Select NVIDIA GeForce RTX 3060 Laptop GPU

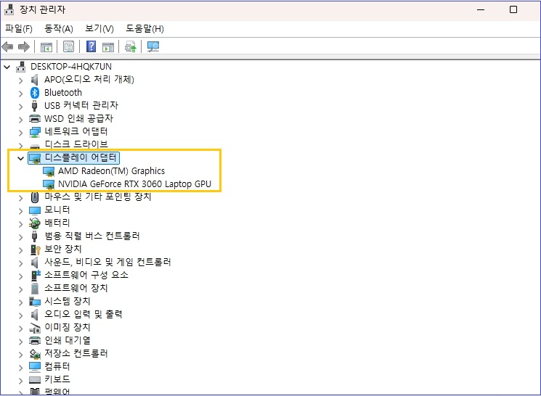[134, 184]
